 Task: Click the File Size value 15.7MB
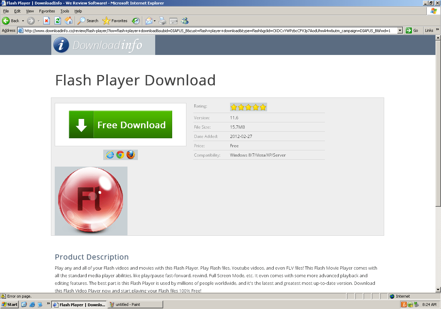click(237, 127)
